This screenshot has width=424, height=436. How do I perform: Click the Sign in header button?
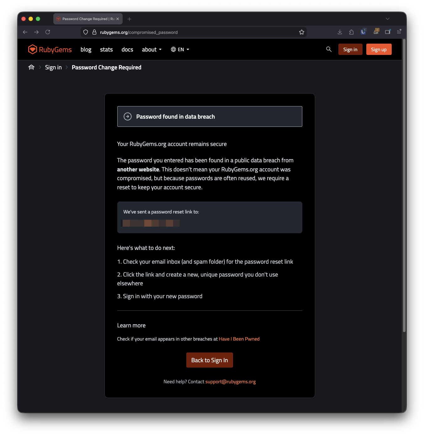tap(350, 49)
